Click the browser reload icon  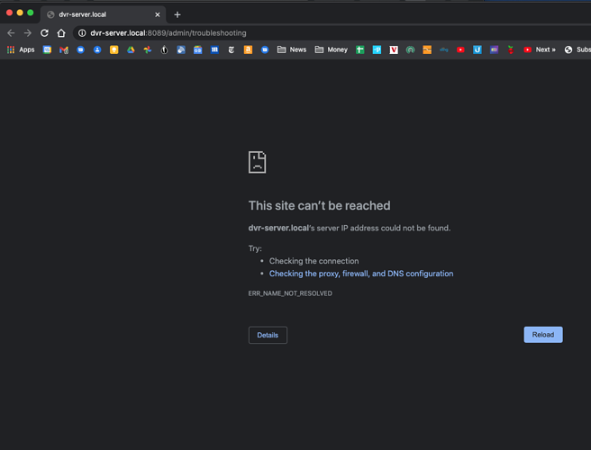click(44, 33)
